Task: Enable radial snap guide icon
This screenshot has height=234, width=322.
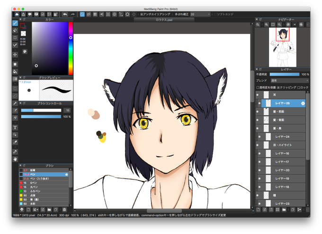Action: click(x=108, y=14)
